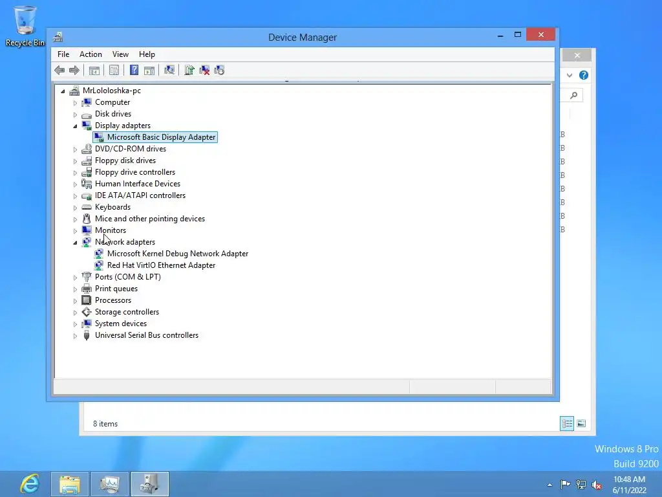
Task: Open the View menu
Action: [120, 54]
